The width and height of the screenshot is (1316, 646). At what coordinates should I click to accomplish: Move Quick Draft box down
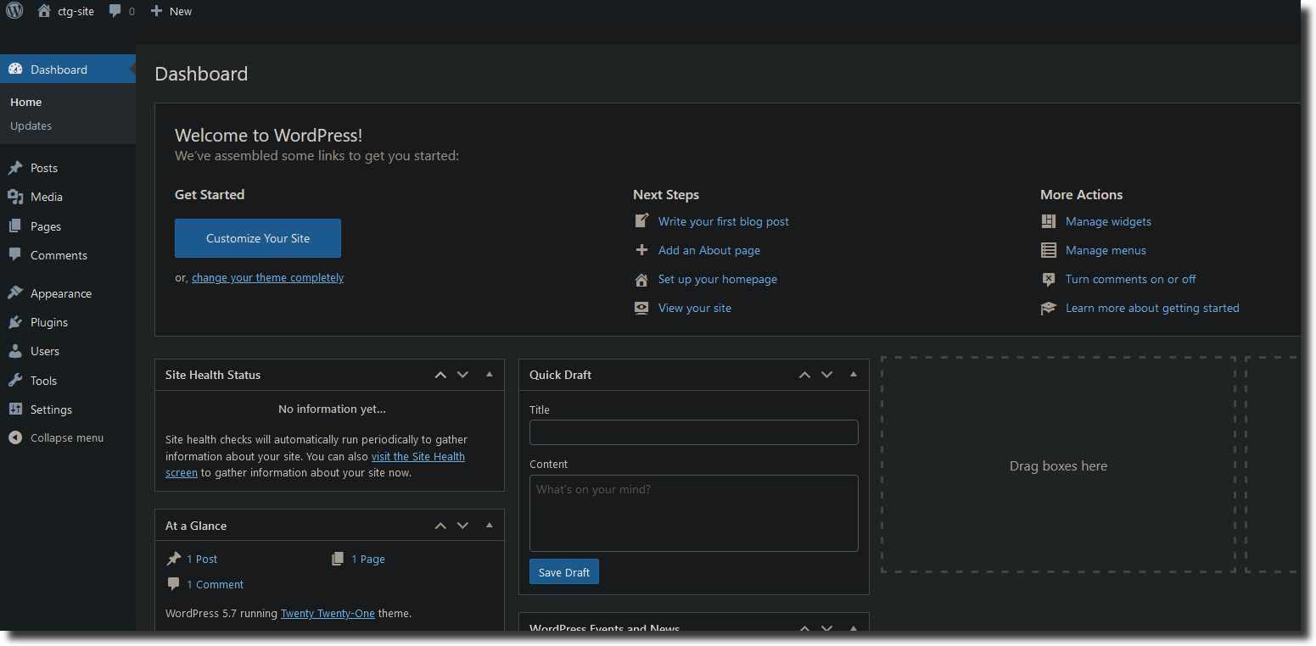pyautogui.click(x=826, y=375)
